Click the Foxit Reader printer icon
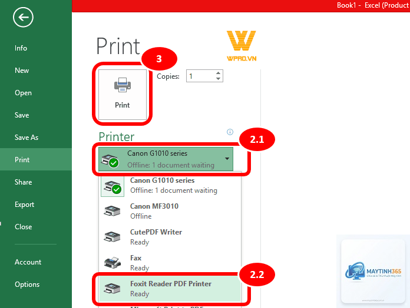This screenshot has height=308, width=410. click(x=112, y=289)
